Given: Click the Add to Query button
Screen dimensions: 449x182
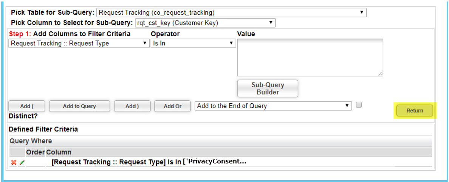Looking at the screenshot, I should [79, 106].
